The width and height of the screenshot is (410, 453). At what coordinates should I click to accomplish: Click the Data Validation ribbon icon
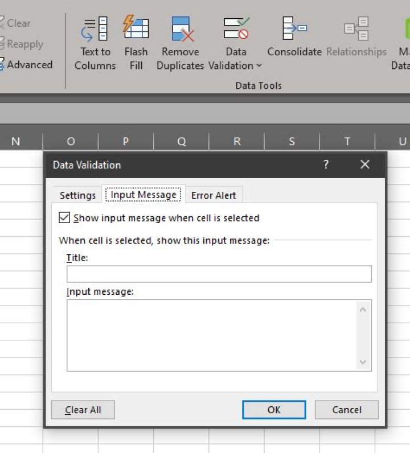pos(236,29)
